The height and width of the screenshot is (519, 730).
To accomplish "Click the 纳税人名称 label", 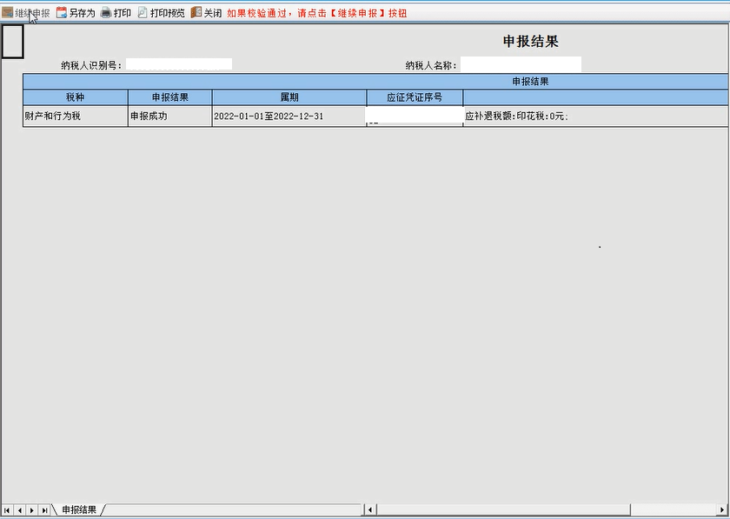I will click(431, 65).
